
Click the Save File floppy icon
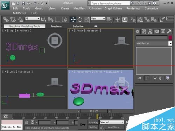(23, 3)
